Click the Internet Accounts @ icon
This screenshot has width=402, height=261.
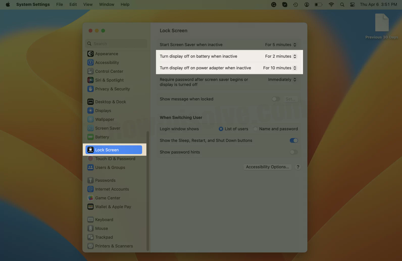tap(90, 189)
